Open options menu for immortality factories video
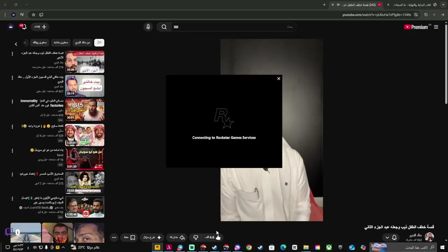Viewport: 448px width, 252px height. pos(12,101)
